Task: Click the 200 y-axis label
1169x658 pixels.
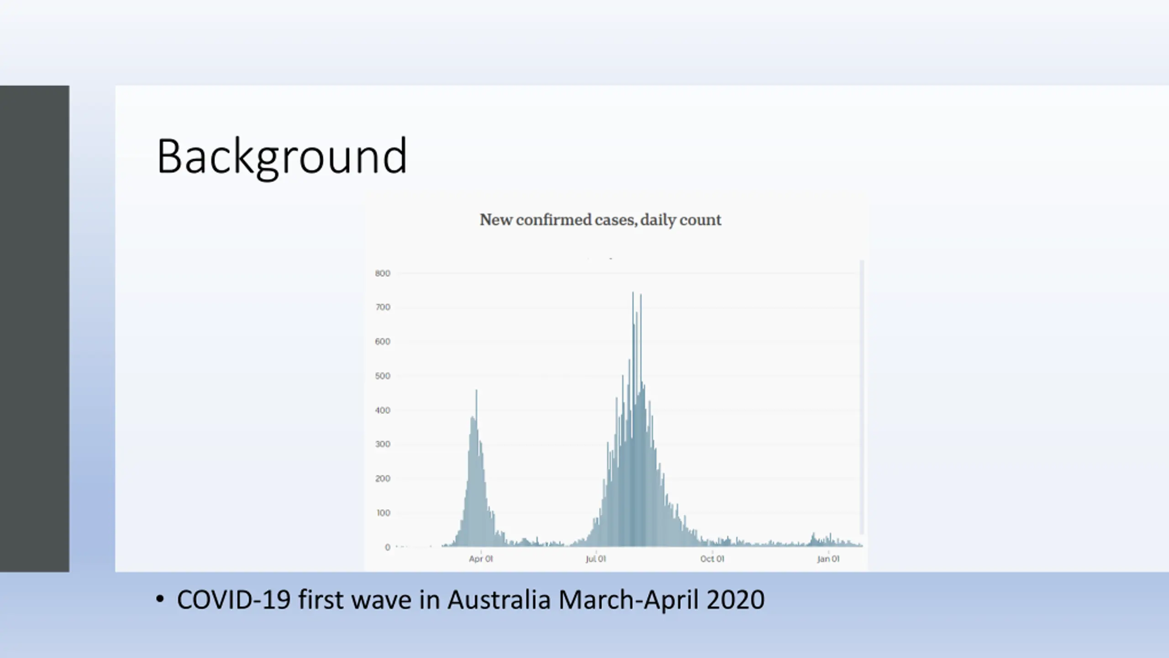Action: pyautogui.click(x=383, y=478)
